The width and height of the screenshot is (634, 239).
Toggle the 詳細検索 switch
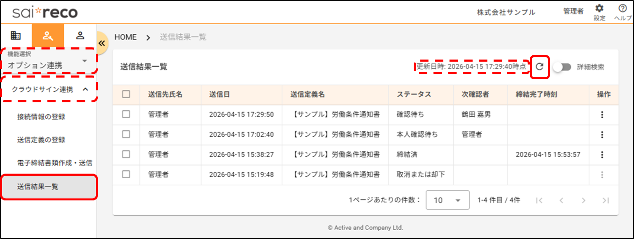(x=562, y=67)
